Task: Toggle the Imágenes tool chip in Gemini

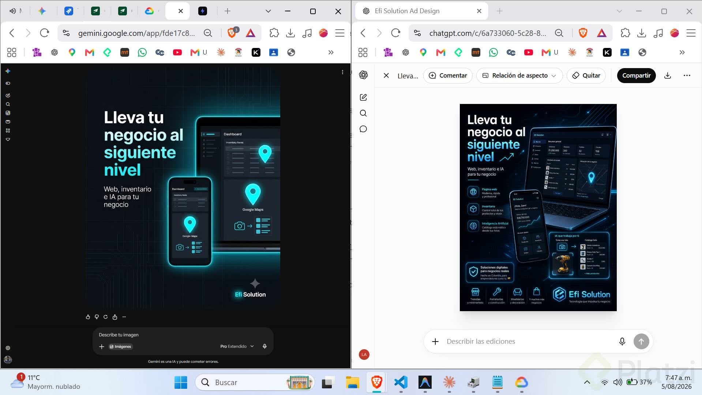Action: (120, 347)
